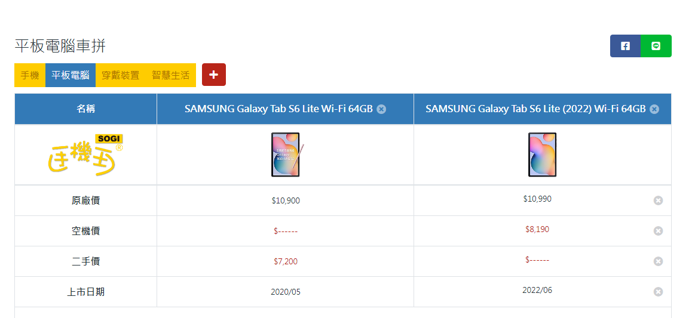Open the 穿戴裝置 tab

pos(120,75)
